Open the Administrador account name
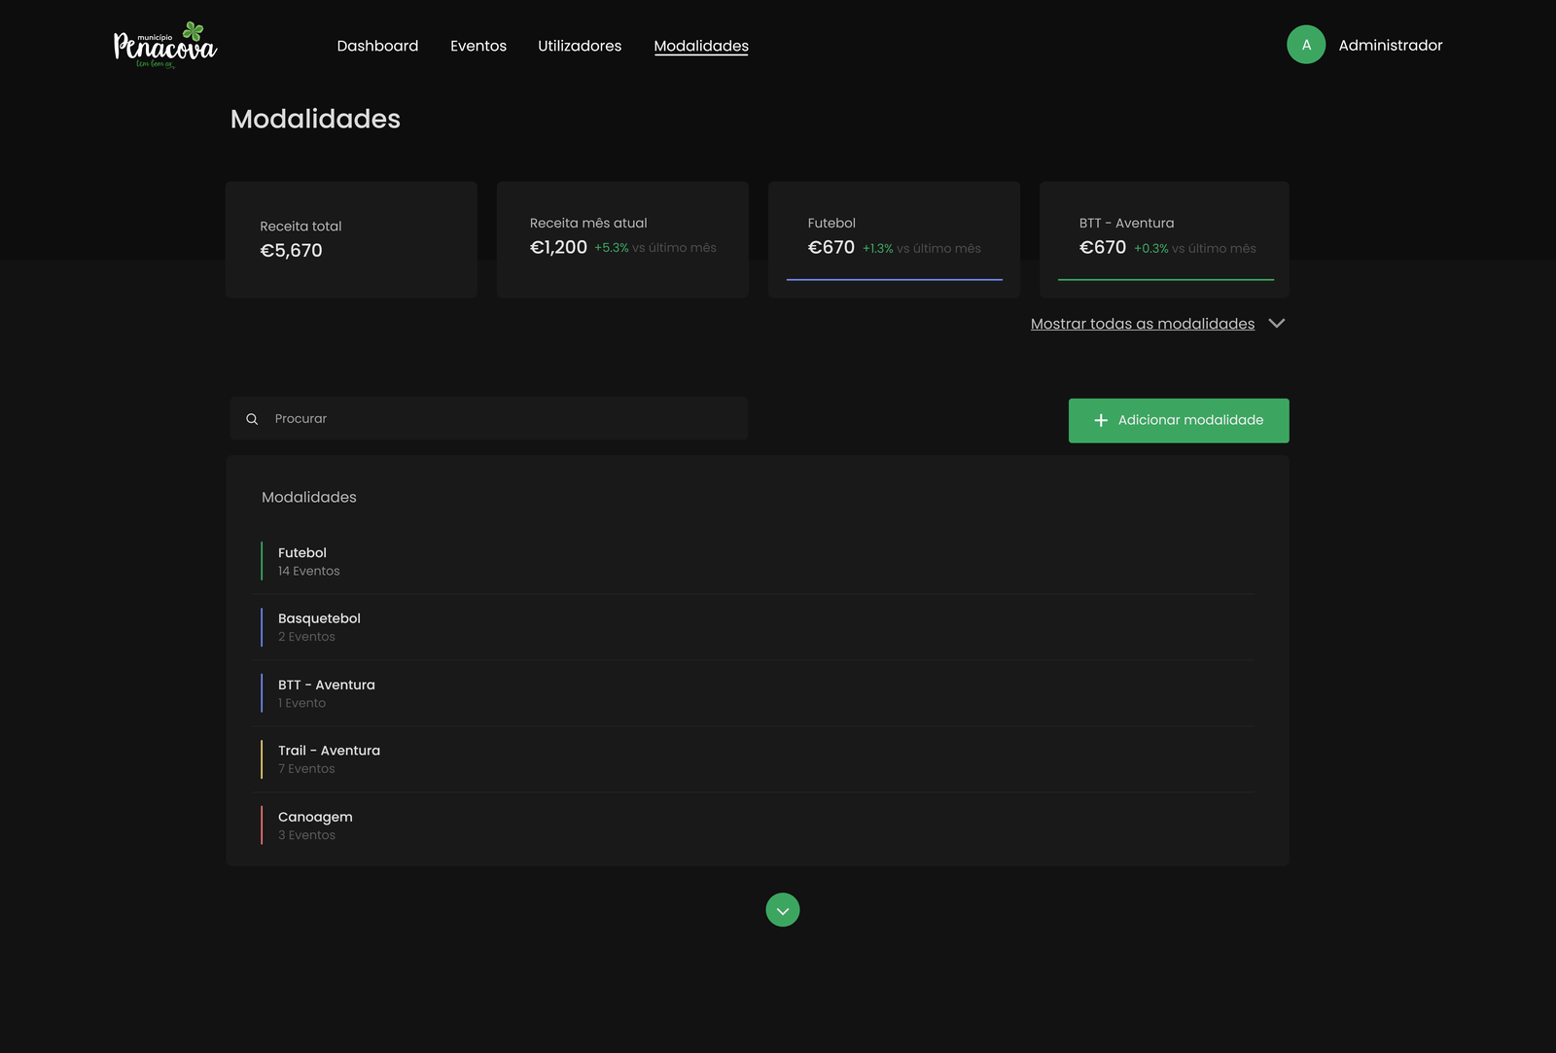Image resolution: width=1556 pixels, height=1053 pixels. coord(1390,46)
